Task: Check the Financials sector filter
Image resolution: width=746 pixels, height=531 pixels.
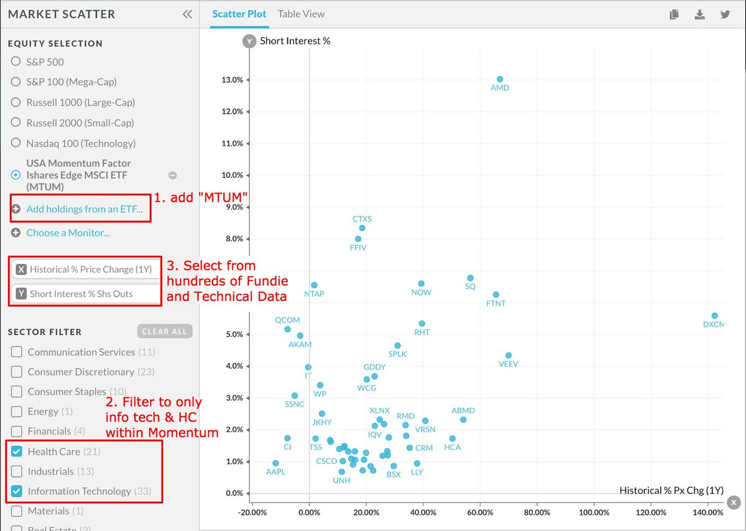Action: [x=17, y=431]
